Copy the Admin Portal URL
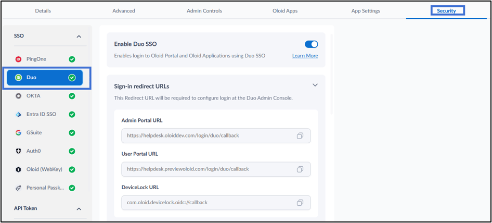 point(300,136)
